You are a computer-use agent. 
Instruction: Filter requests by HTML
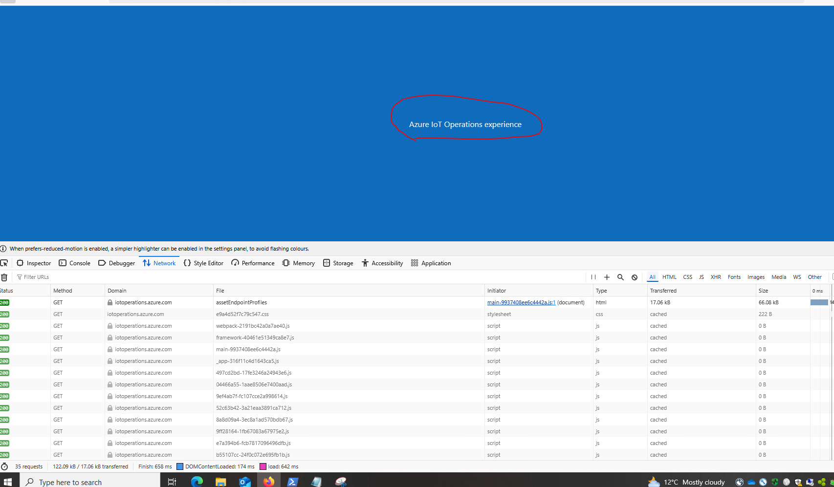coord(669,277)
